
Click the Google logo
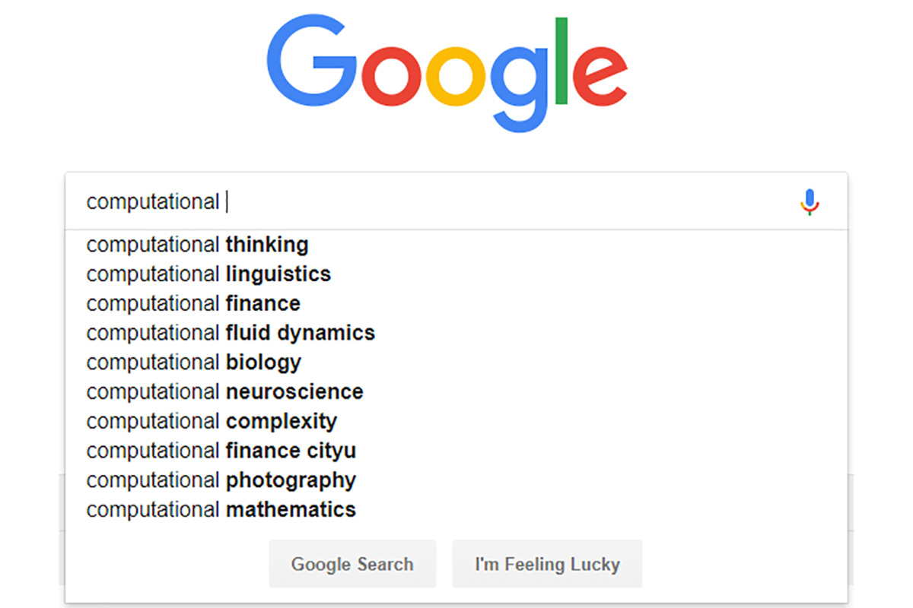coord(447,74)
